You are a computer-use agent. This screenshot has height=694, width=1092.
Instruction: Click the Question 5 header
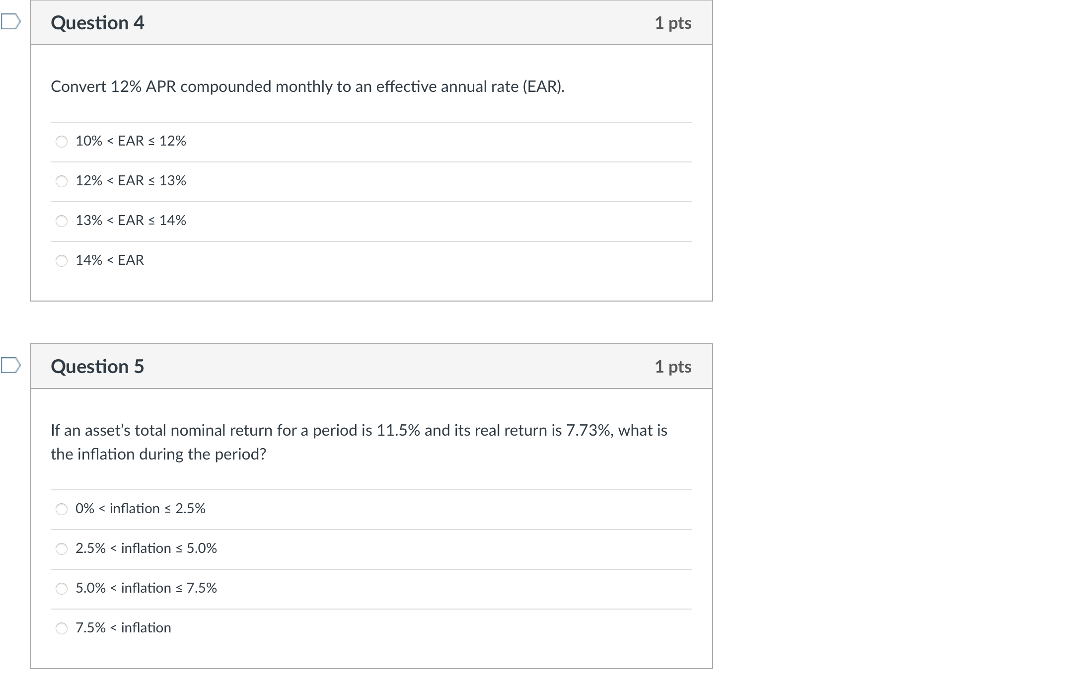point(97,366)
